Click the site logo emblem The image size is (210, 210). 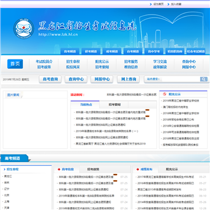(24, 29)
